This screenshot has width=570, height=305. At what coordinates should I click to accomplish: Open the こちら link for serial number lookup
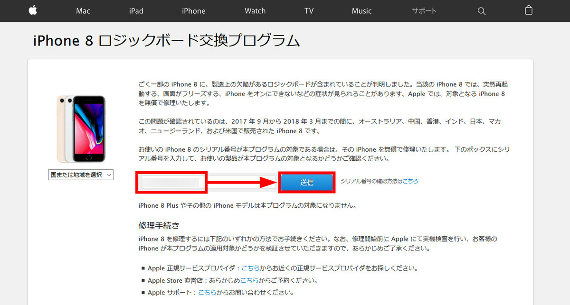410,181
